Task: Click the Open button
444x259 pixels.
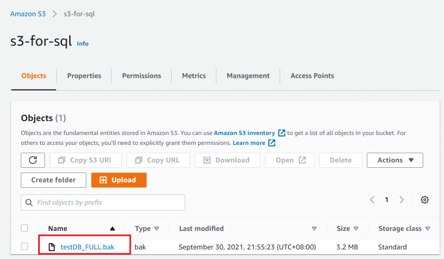Action: [289, 160]
